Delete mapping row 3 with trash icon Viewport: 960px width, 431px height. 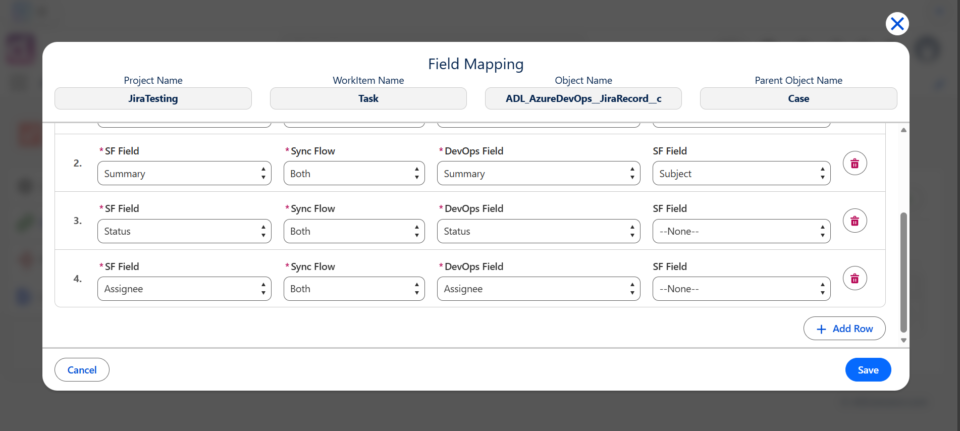pos(855,221)
